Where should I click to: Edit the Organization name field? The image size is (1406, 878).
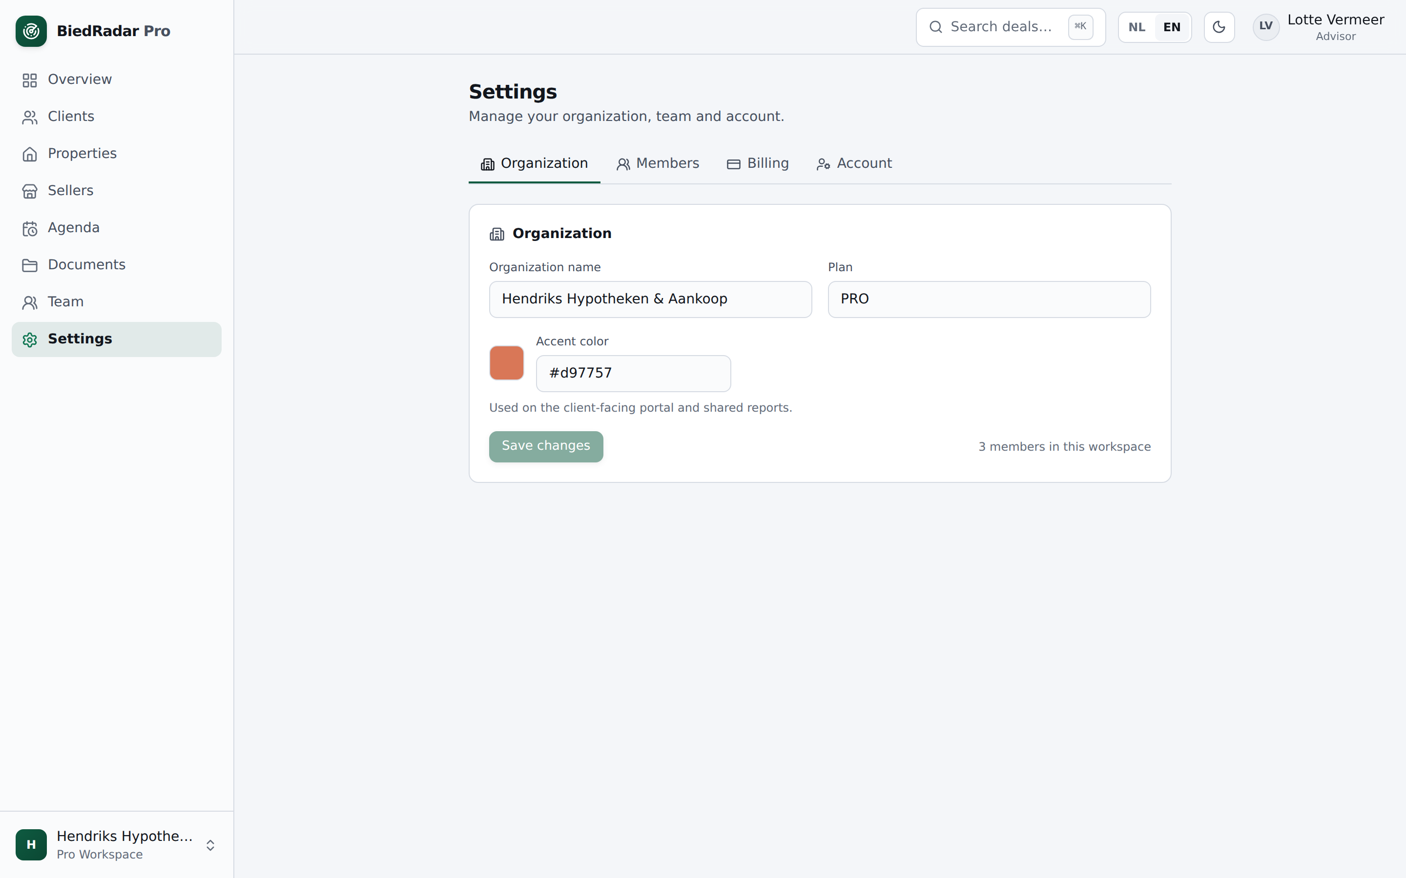point(650,299)
